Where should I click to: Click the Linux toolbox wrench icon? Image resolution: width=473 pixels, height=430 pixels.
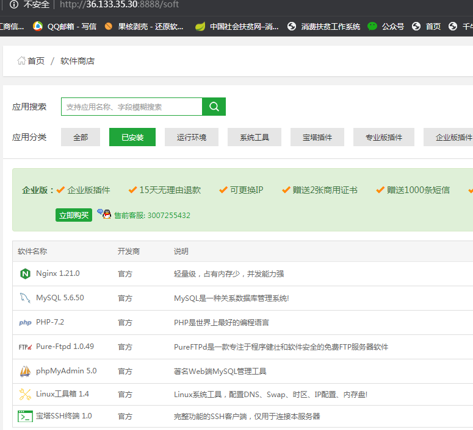[25, 394]
